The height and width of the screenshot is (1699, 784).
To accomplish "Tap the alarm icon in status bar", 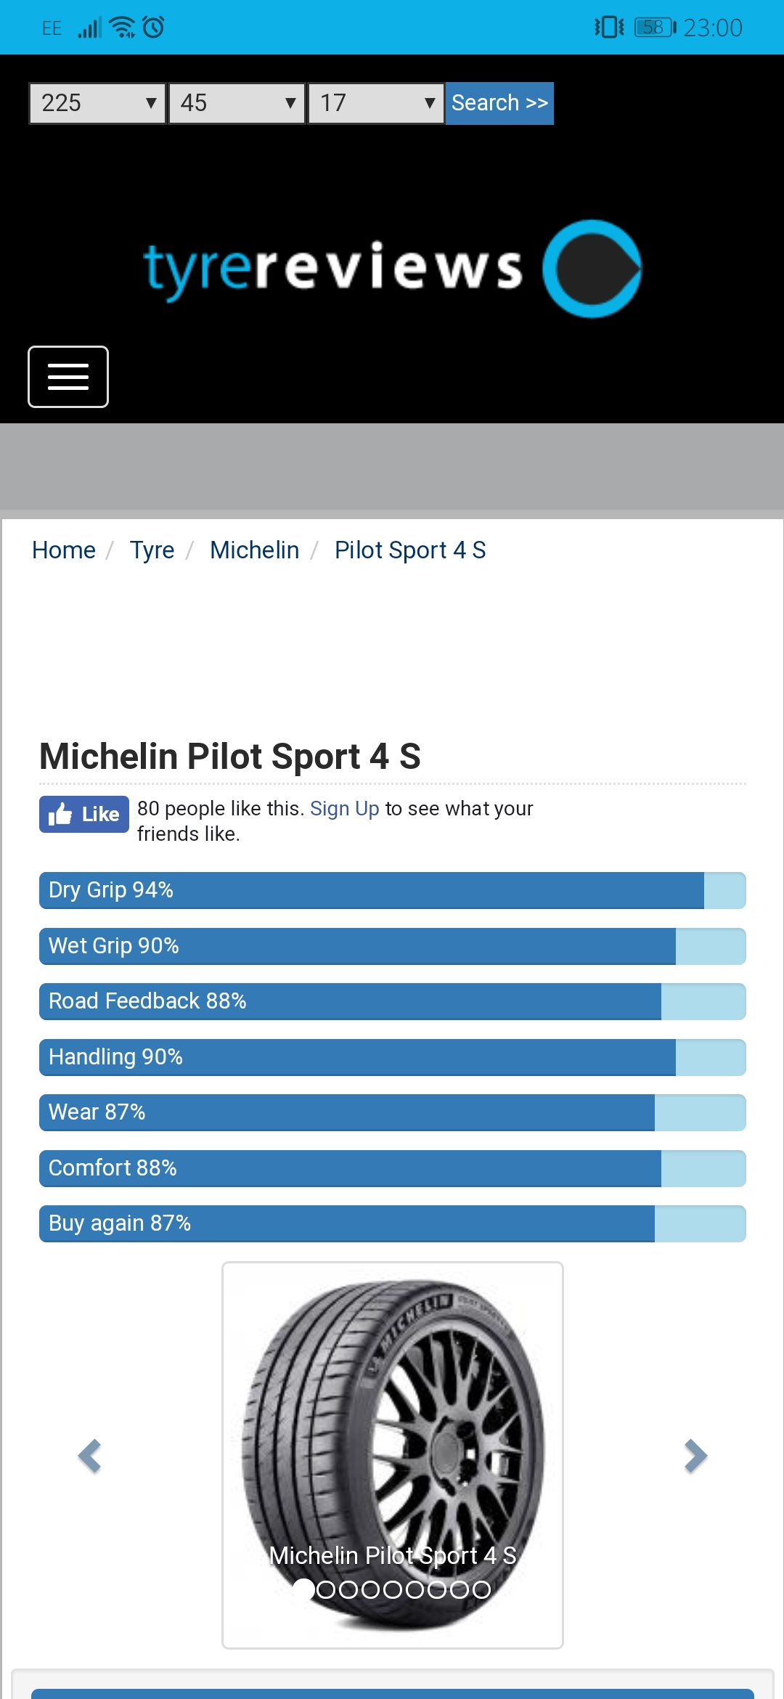I will tap(154, 28).
